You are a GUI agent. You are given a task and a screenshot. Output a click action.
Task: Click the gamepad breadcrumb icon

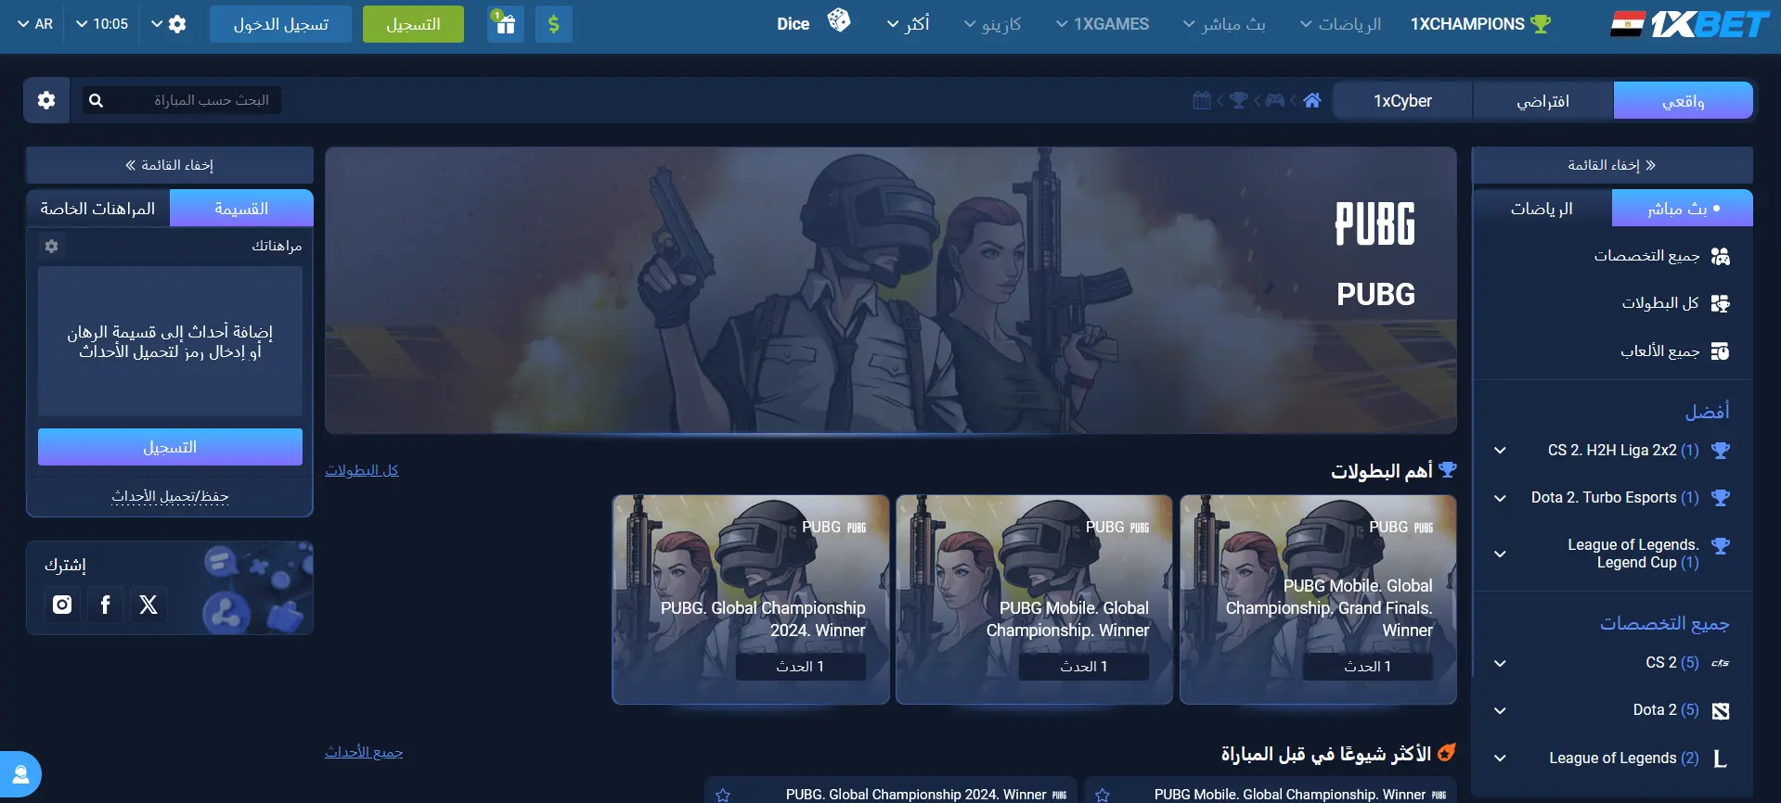click(x=1275, y=100)
